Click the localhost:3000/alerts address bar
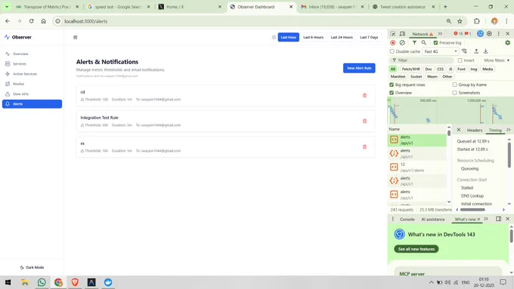The image size is (514, 289). coord(249,21)
